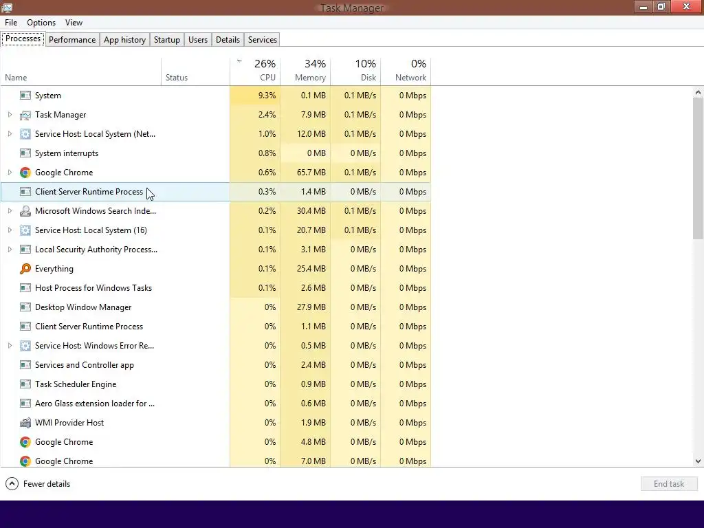Click the Chrome icon with 7.0 MB memory
The image size is (704, 528).
click(x=25, y=461)
